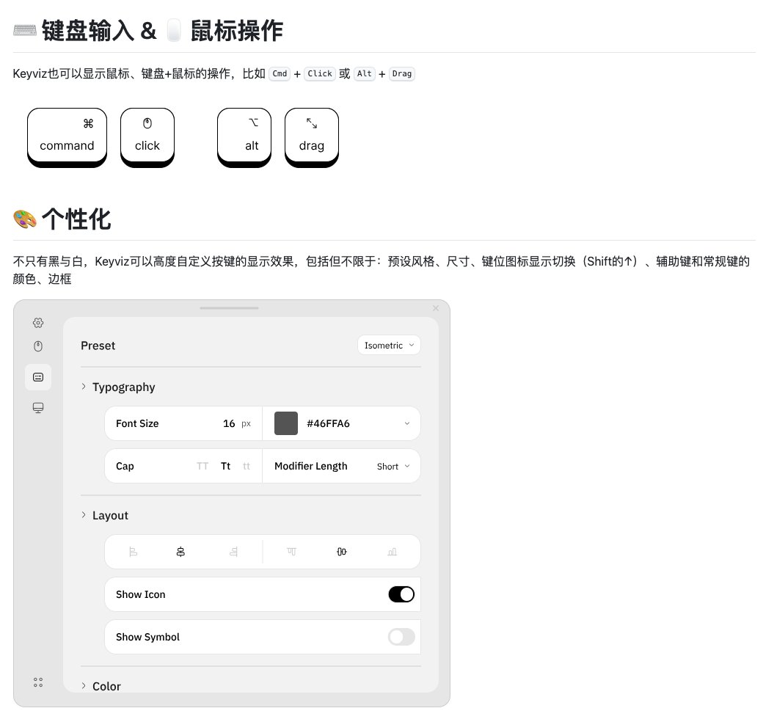Click the 键盘输入 & 鼠标操作 heading
This screenshot has width=763, height=719.
[x=163, y=31]
